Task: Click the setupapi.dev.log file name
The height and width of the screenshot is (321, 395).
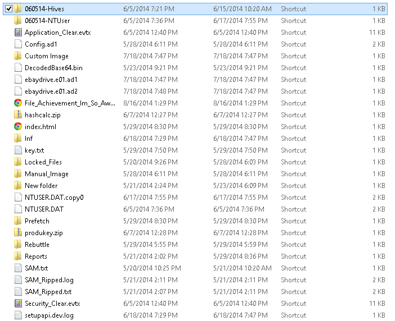Action: [49, 315]
